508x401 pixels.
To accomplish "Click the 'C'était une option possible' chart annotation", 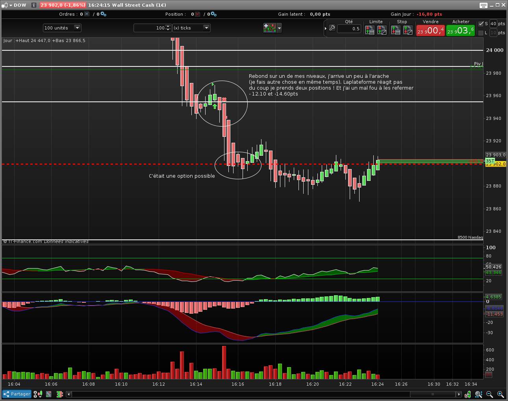I will (182, 176).
